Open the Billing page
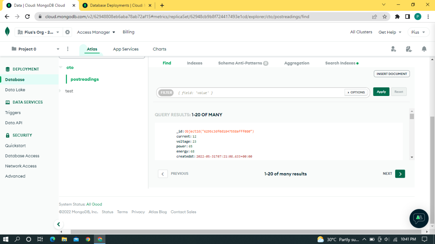 click(x=129, y=32)
